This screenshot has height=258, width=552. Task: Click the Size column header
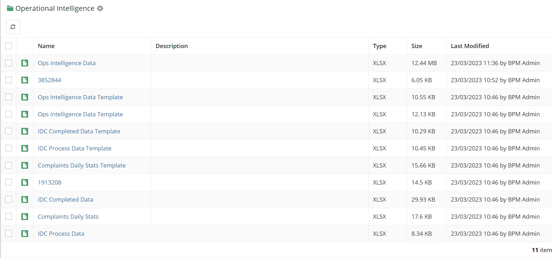click(x=417, y=46)
